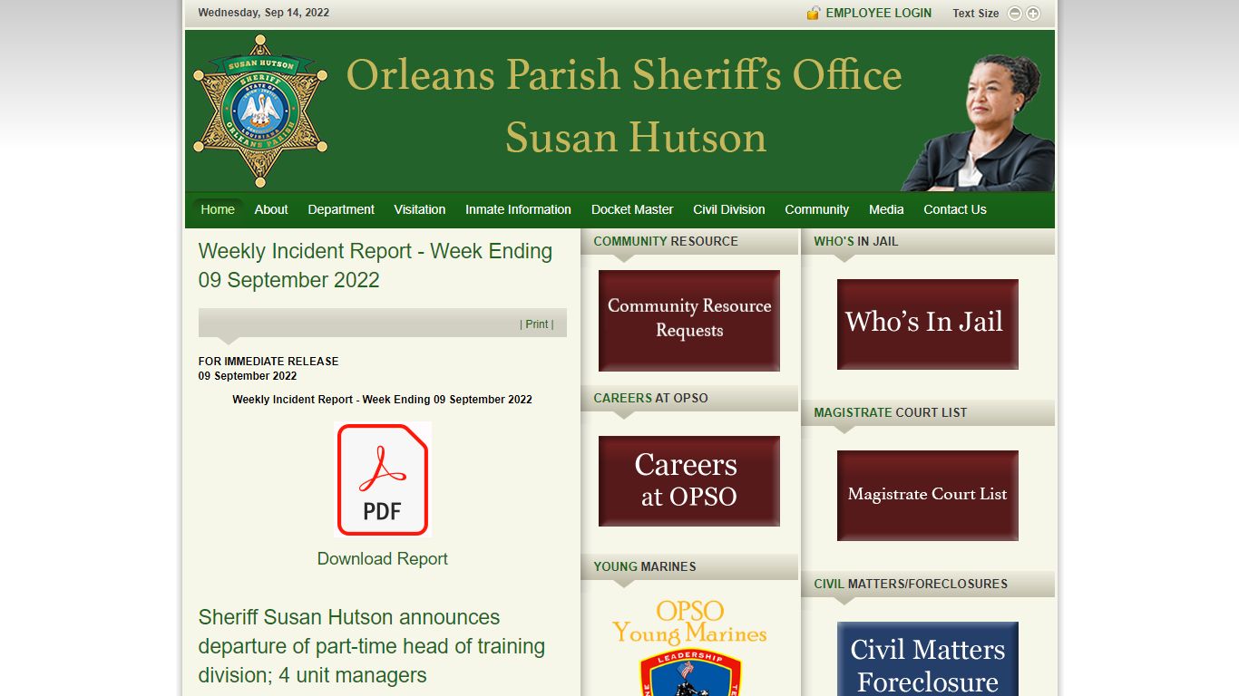Select Community in the navigation bar
Image resolution: width=1239 pixels, height=696 pixels.
pyautogui.click(x=817, y=209)
